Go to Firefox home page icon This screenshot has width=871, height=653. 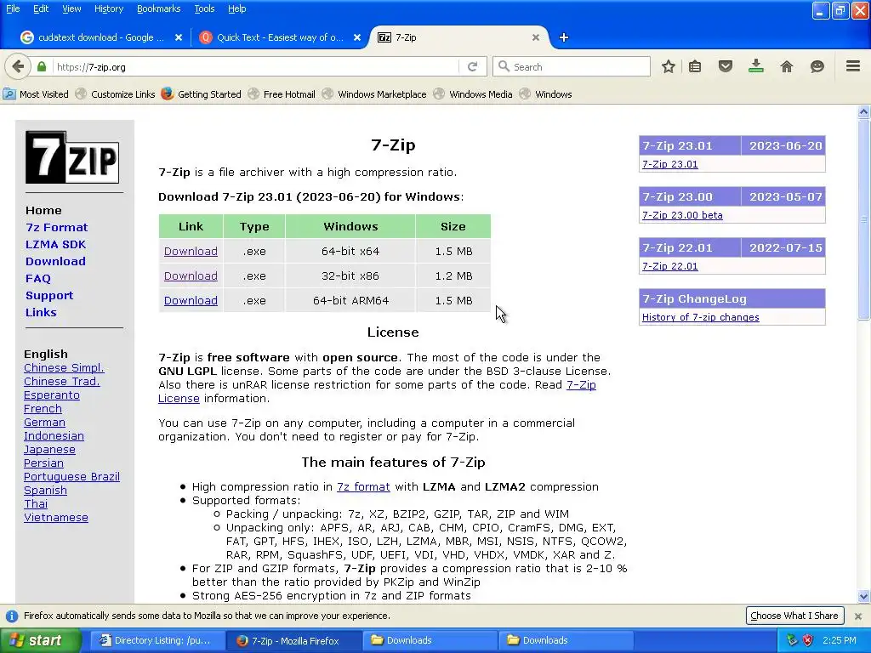pyautogui.click(x=787, y=66)
